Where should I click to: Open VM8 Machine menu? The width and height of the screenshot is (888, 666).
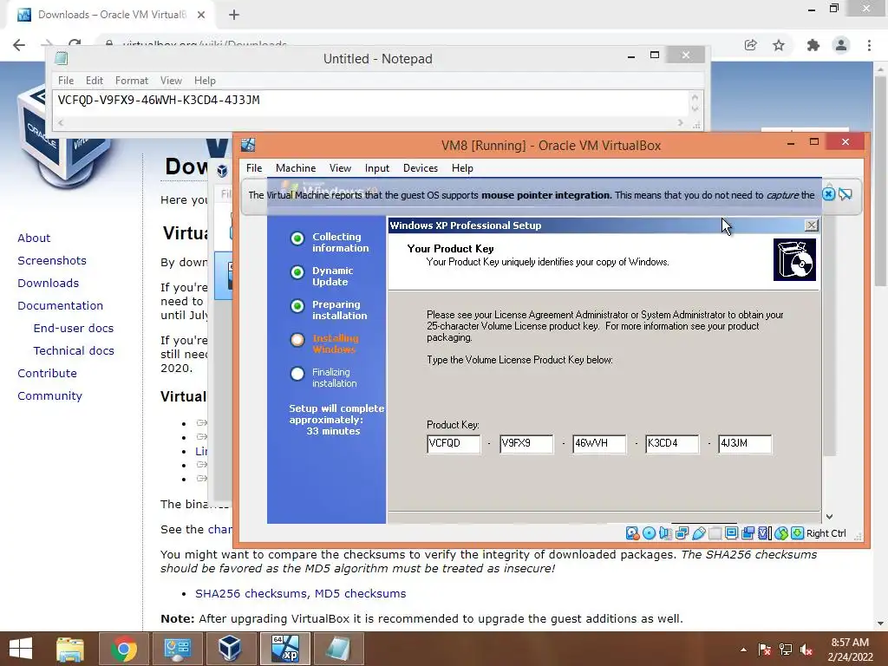click(x=296, y=168)
